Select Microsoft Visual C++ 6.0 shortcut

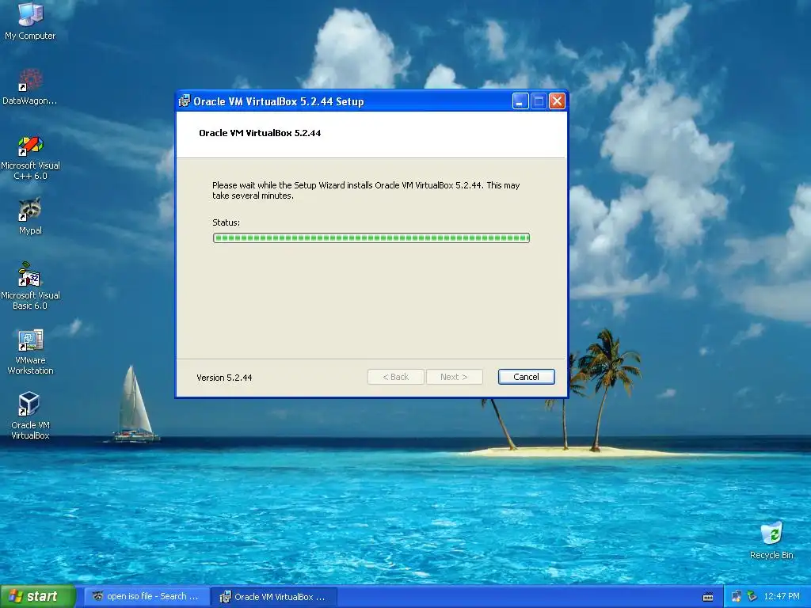(30, 158)
